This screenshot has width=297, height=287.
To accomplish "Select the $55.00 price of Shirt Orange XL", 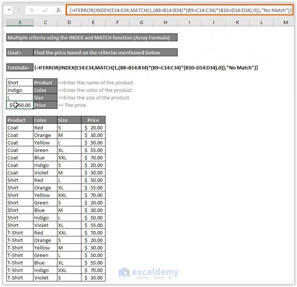I will click(x=93, y=188).
